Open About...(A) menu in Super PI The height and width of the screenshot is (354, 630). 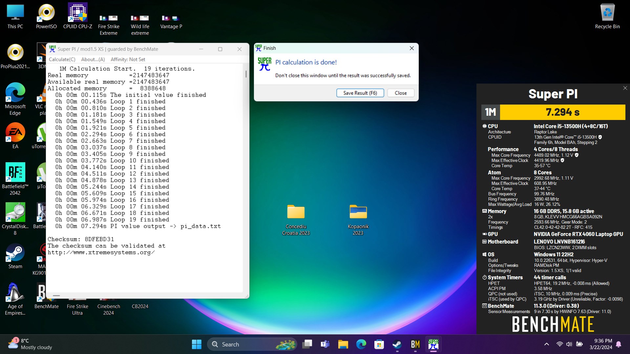tap(93, 59)
